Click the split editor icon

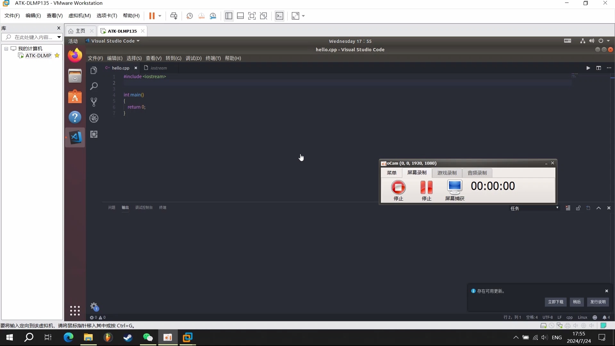point(598,68)
